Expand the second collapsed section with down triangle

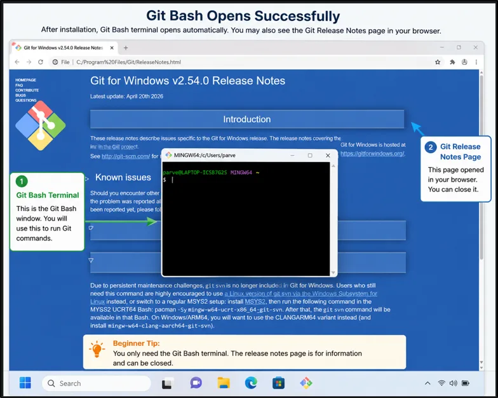point(91,261)
